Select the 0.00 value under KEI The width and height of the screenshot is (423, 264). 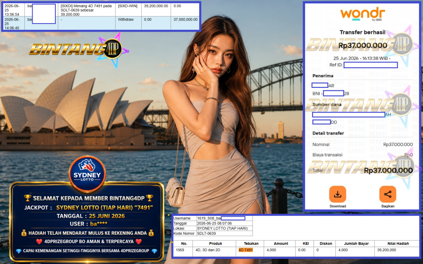(x=302, y=250)
